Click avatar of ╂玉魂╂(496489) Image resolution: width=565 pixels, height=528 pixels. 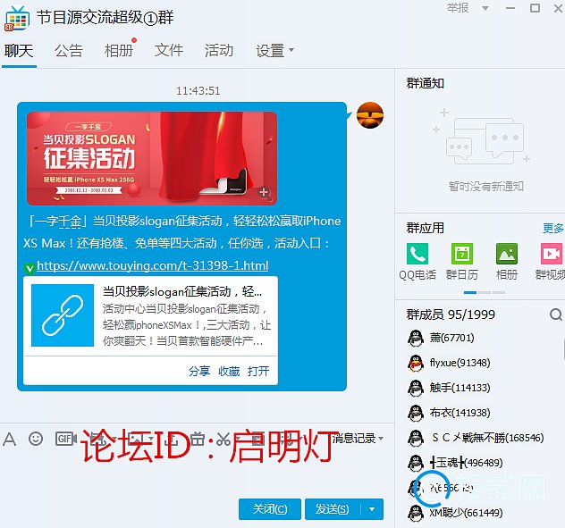[416, 463]
